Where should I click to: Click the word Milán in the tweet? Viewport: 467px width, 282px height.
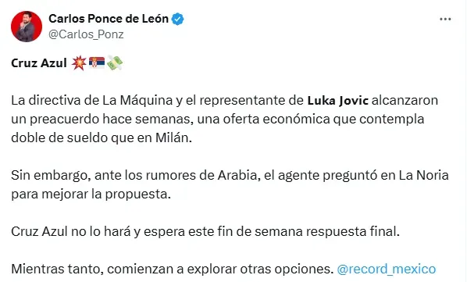pos(173,137)
